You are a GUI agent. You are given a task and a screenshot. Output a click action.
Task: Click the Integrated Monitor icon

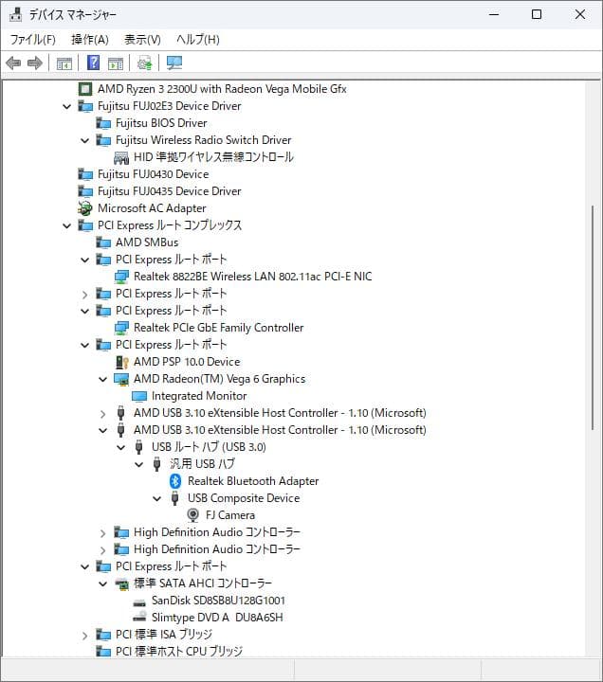click(139, 396)
